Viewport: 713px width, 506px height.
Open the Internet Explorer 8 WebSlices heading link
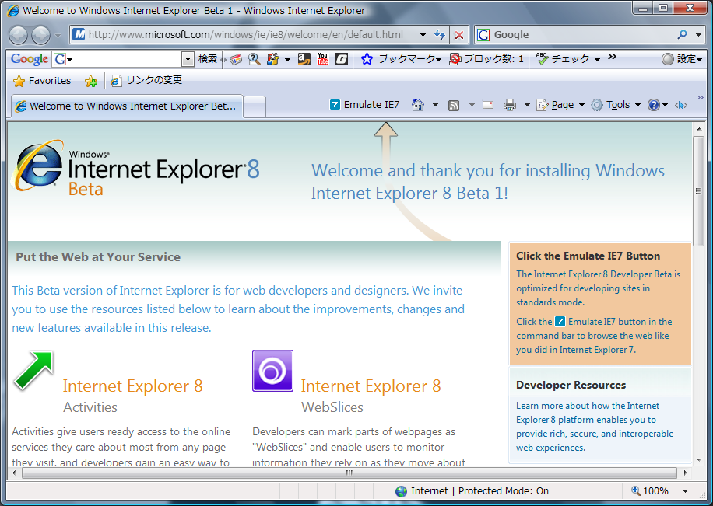click(371, 386)
